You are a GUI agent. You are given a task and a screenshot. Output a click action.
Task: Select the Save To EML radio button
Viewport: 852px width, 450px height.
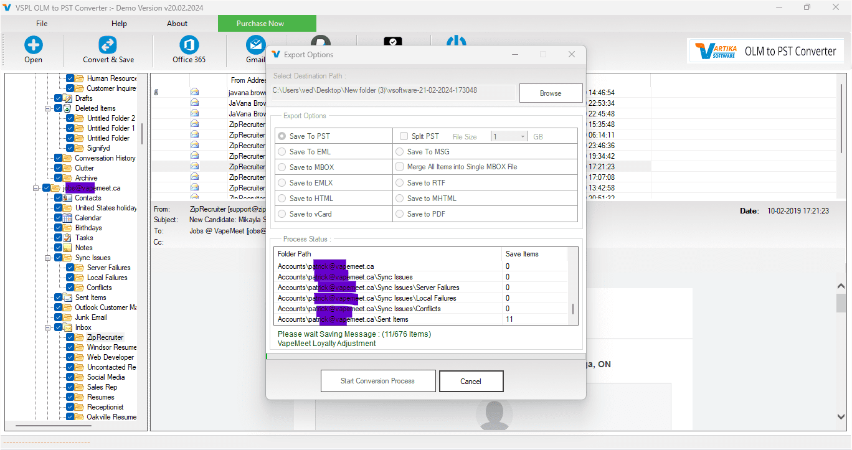tap(282, 151)
